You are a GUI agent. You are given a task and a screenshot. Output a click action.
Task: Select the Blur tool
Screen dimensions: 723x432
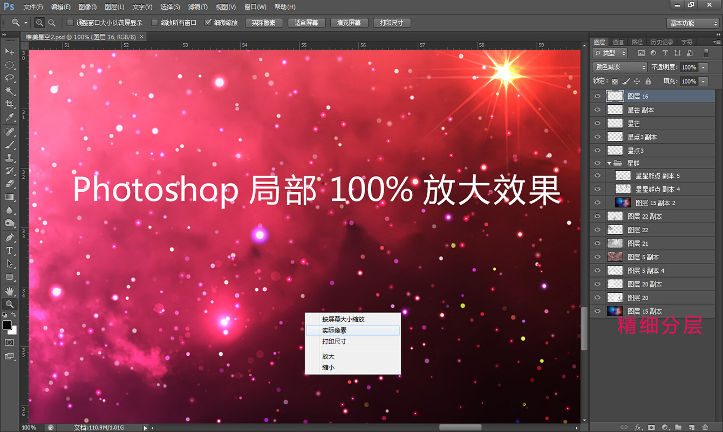click(x=10, y=211)
